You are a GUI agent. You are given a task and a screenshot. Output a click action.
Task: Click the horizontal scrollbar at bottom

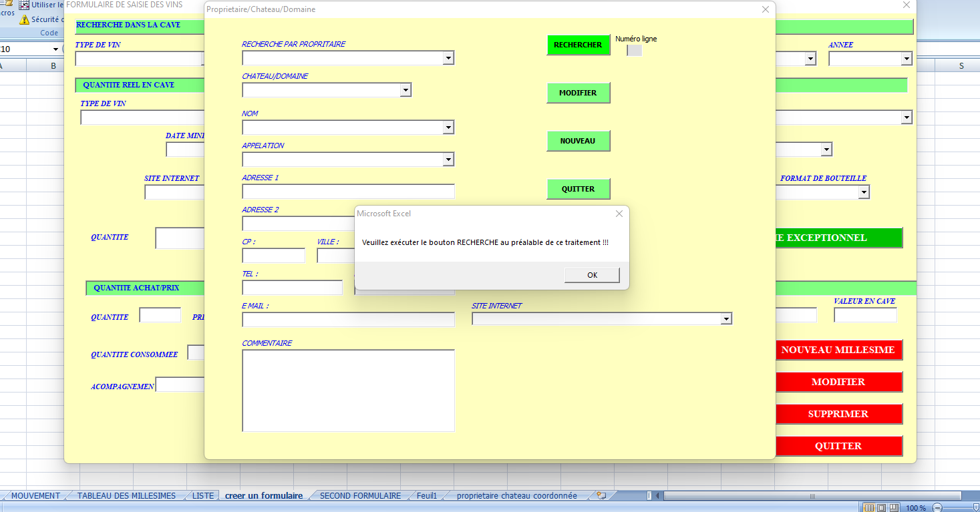point(802,496)
